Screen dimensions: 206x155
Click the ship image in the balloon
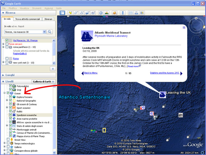click(87, 36)
